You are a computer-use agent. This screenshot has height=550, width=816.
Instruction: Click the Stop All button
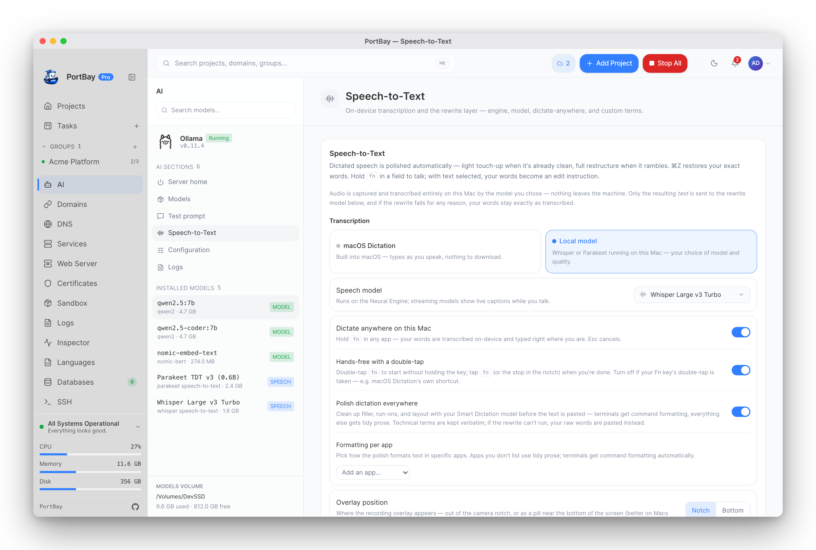click(x=665, y=63)
